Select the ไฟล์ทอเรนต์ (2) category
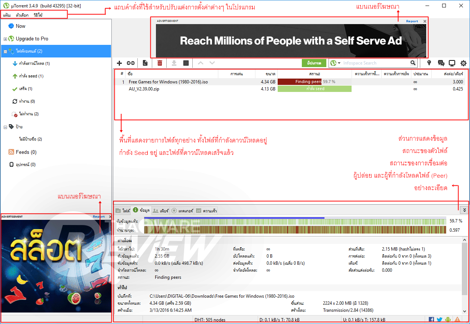This screenshot has height=324, width=470. (56, 51)
